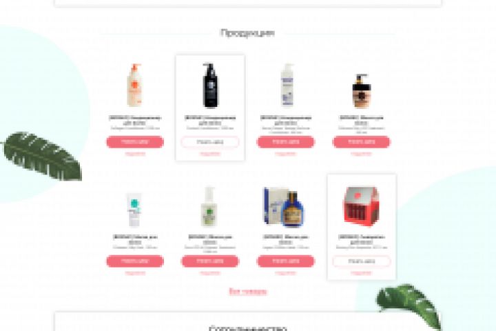Screen dimensions: 496x331
Task: Click pink button under black-lid cream jar
Action: coord(362,142)
